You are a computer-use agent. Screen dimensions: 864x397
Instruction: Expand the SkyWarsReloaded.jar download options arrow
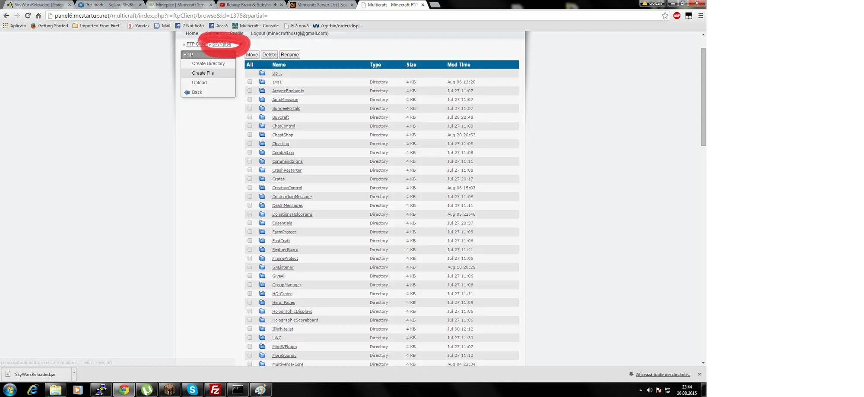pyautogui.click(x=74, y=373)
